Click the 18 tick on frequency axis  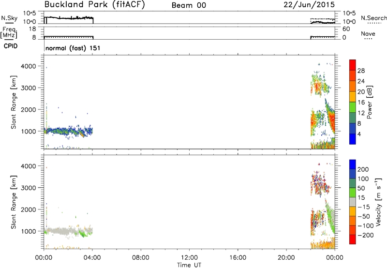point(32,29)
